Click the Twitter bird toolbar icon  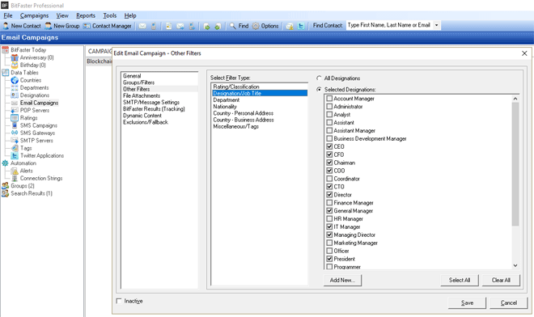tap(301, 26)
